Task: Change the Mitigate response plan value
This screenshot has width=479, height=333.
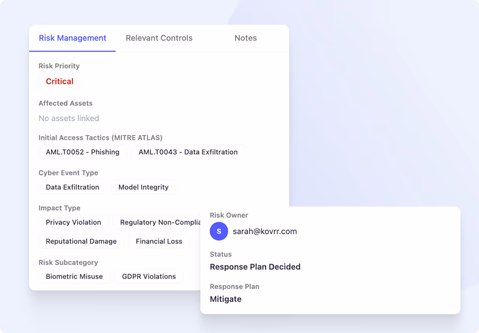Action: (x=226, y=299)
